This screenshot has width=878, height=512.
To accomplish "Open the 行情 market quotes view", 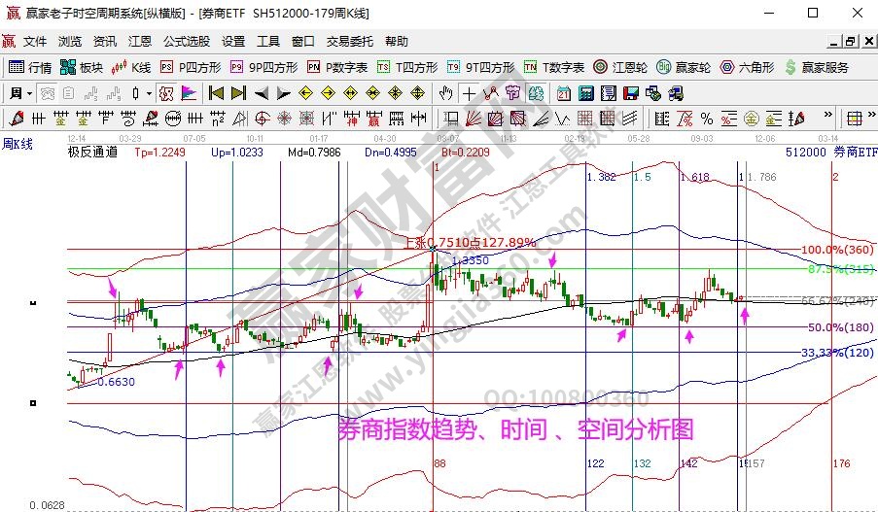I will (x=29, y=67).
